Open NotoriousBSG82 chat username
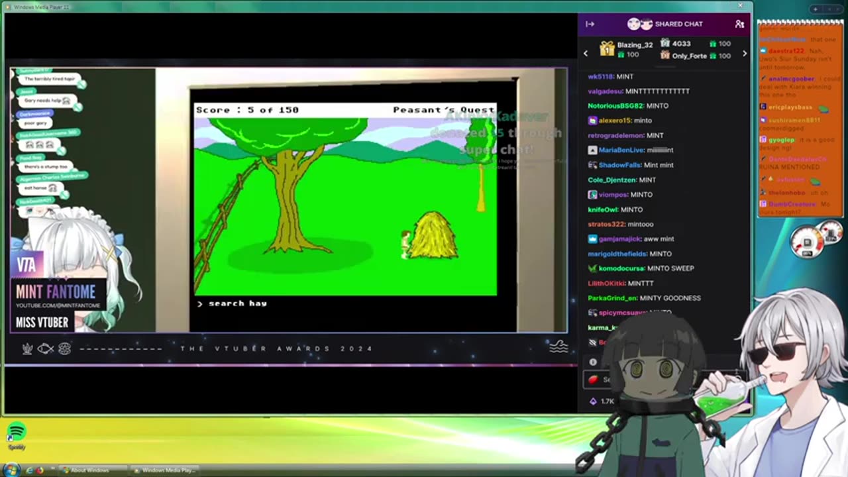Image resolution: width=848 pixels, height=477 pixels. pos(615,106)
